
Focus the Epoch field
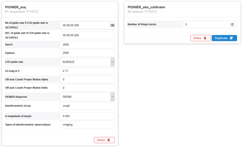click(87, 45)
